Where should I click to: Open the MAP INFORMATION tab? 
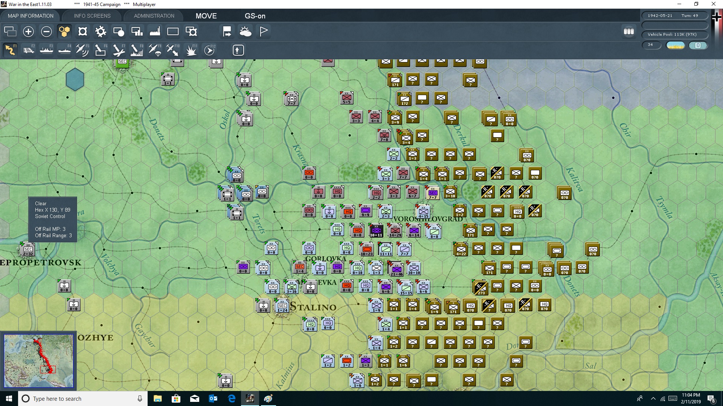(31, 16)
